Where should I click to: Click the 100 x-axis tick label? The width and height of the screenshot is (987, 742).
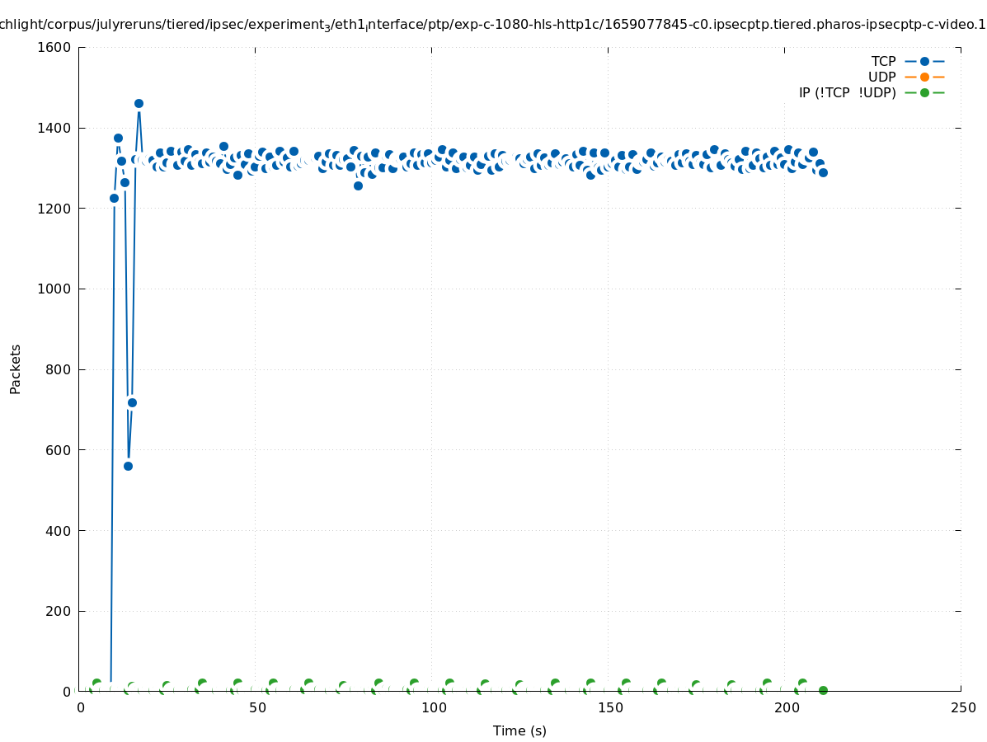pyautogui.click(x=433, y=707)
